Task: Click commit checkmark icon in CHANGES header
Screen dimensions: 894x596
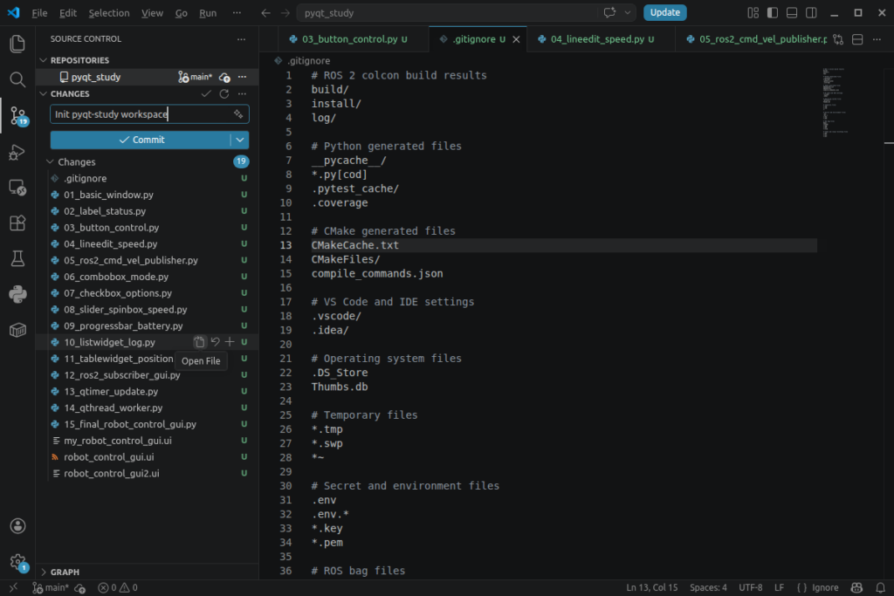Action: pyautogui.click(x=206, y=93)
